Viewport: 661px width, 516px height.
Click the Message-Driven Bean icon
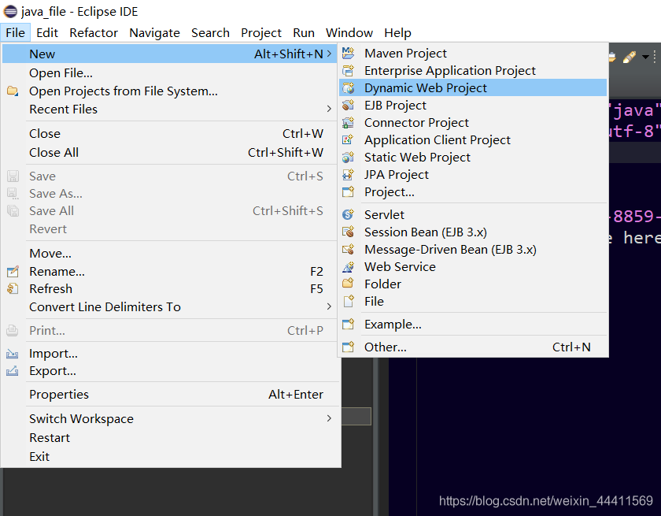click(348, 250)
